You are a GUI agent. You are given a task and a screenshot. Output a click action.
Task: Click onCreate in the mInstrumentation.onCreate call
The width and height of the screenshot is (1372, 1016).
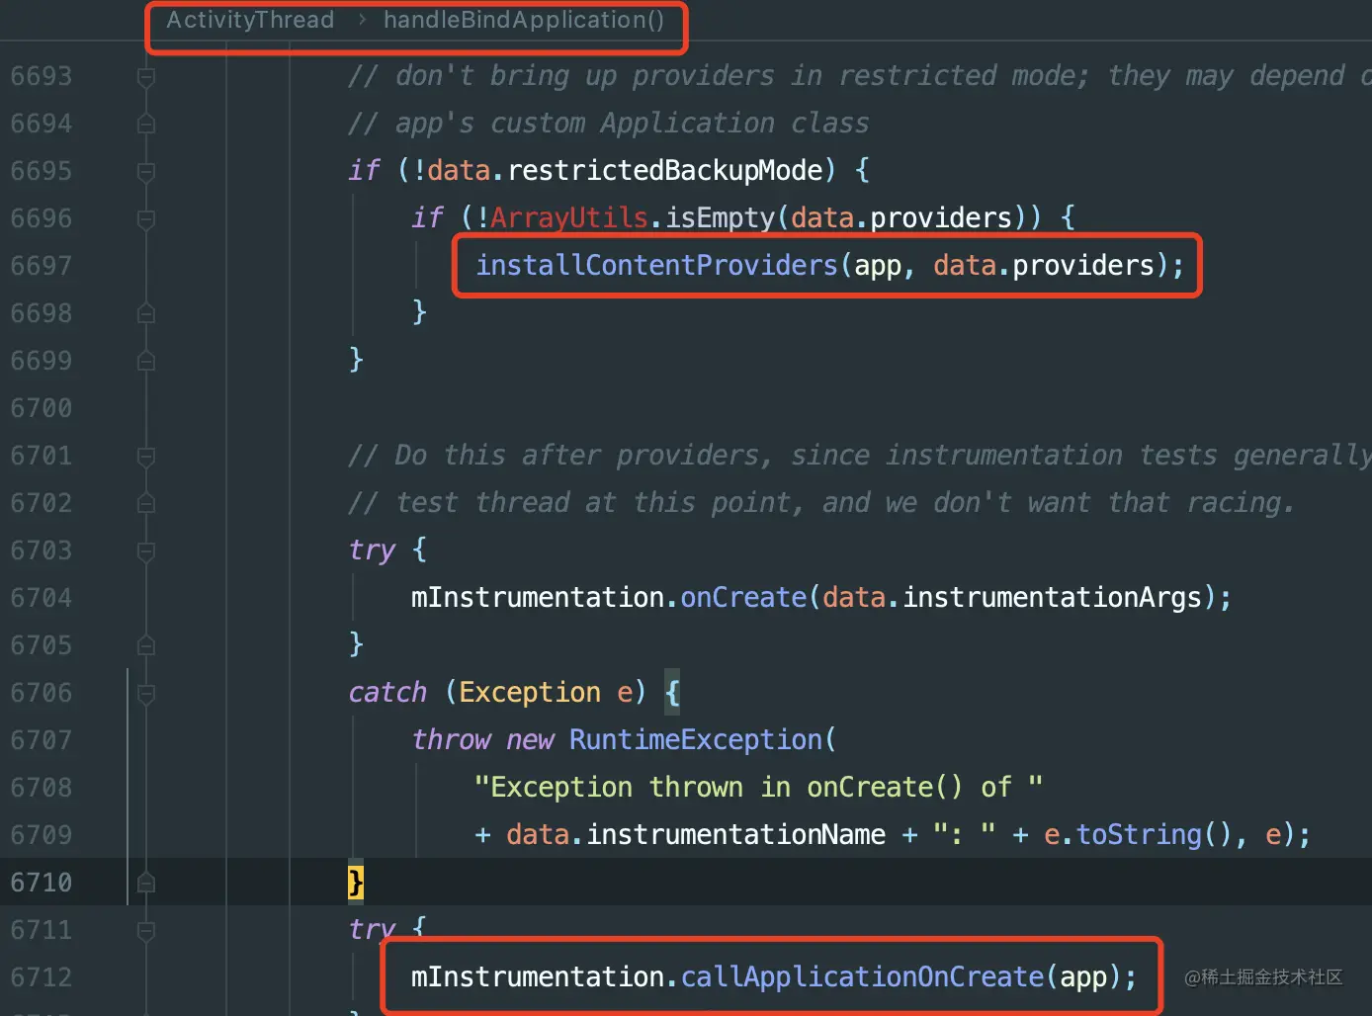click(x=743, y=597)
